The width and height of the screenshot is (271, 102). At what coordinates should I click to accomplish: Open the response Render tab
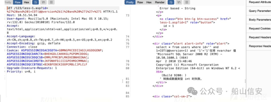(160, 2)
